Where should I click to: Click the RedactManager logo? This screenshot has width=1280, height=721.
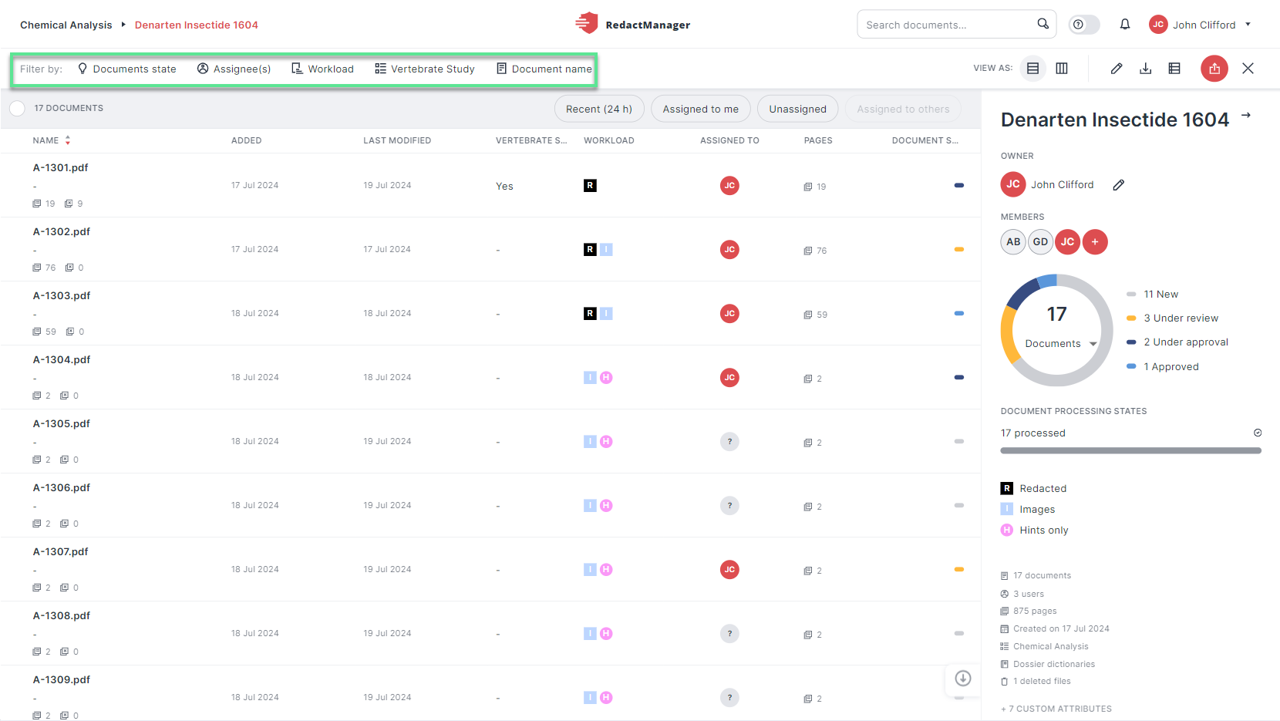pos(632,24)
